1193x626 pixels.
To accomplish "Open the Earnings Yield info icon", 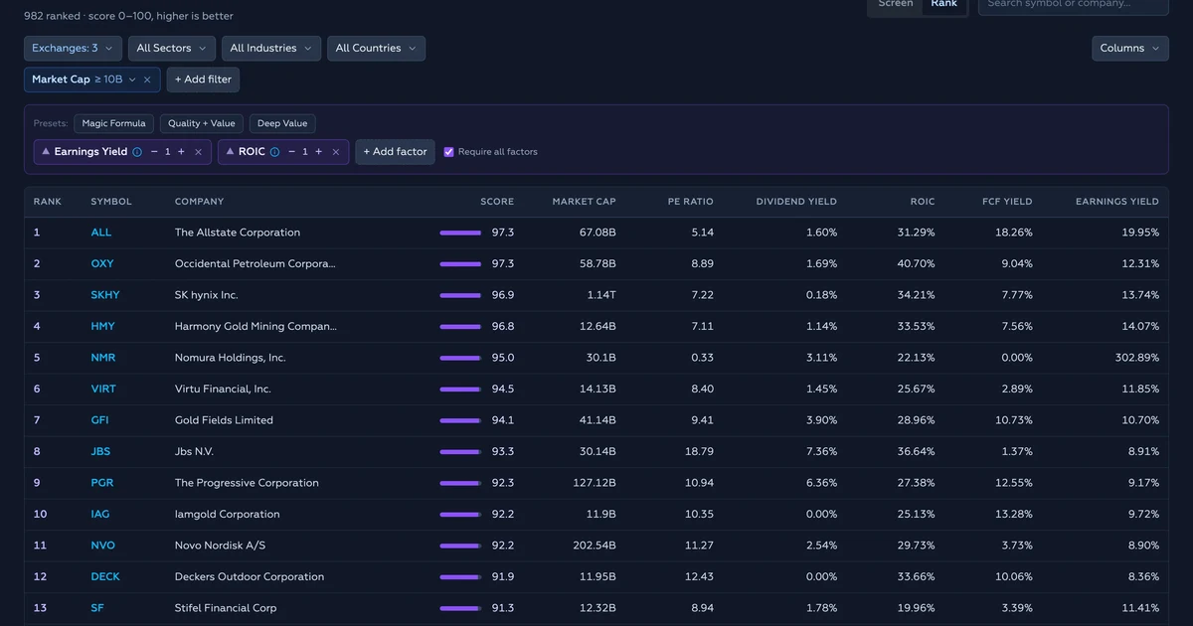I will (137, 152).
